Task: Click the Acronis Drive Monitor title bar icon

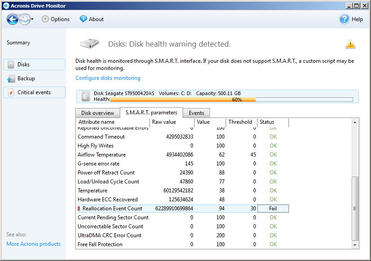Action: (6, 6)
